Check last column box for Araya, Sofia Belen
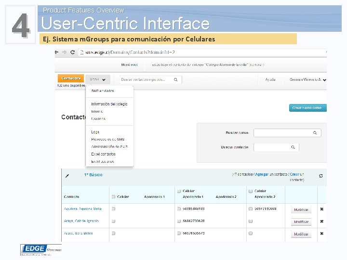This screenshot has width=347, height=260. coord(251,233)
